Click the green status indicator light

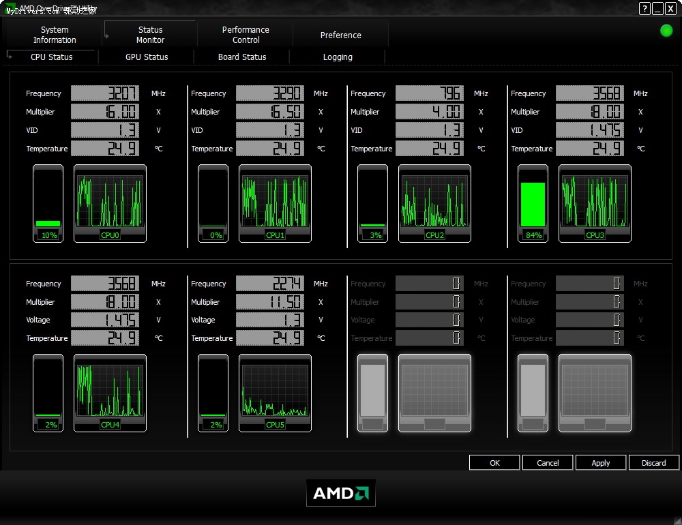[666, 31]
